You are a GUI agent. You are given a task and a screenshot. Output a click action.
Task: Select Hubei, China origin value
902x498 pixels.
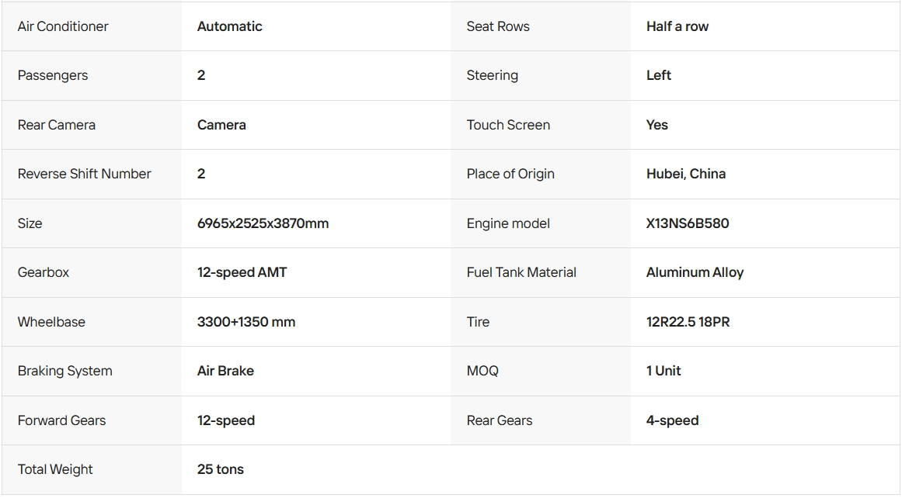tap(686, 174)
